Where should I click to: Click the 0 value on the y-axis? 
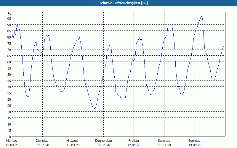10,137
